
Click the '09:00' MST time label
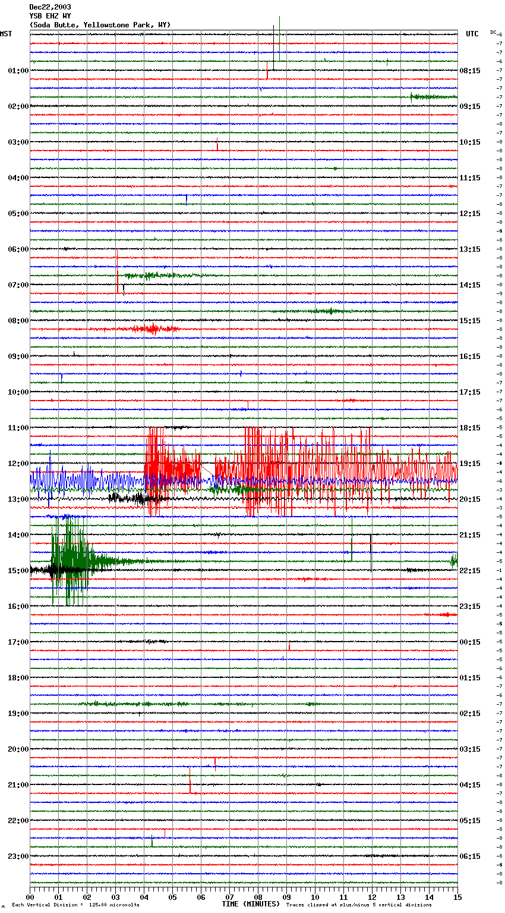point(18,357)
